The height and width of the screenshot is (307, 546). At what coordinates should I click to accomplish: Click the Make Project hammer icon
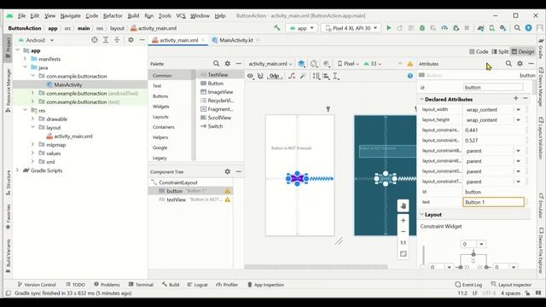pos(276,28)
